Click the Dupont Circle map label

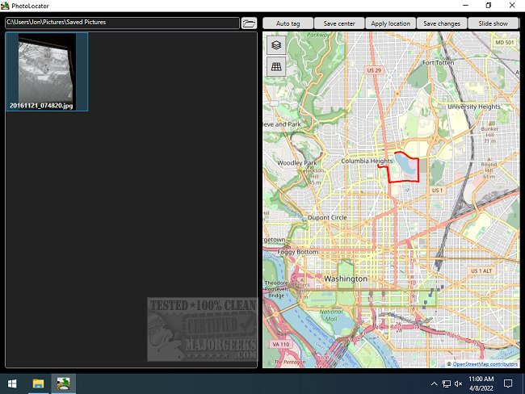327,217
